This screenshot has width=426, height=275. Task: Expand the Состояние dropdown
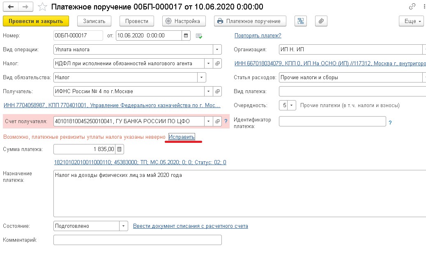[x=123, y=226]
